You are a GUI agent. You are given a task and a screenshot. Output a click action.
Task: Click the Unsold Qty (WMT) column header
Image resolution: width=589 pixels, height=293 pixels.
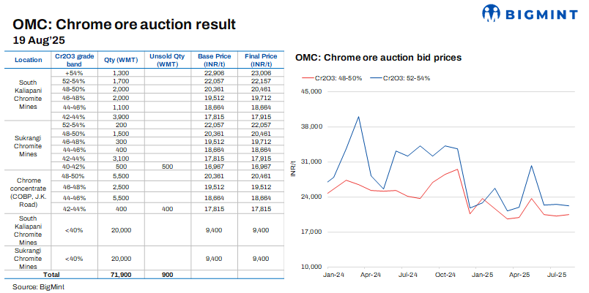pos(168,59)
